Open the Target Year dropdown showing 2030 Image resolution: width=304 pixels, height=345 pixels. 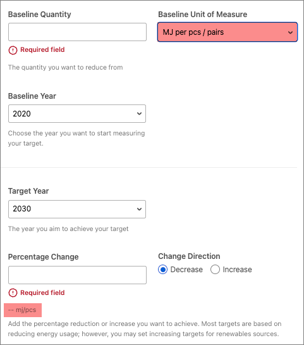pos(77,209)
